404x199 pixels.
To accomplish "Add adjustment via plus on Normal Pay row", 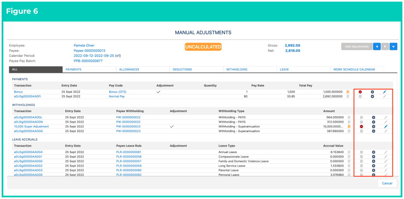I will (x=372, y=97).
